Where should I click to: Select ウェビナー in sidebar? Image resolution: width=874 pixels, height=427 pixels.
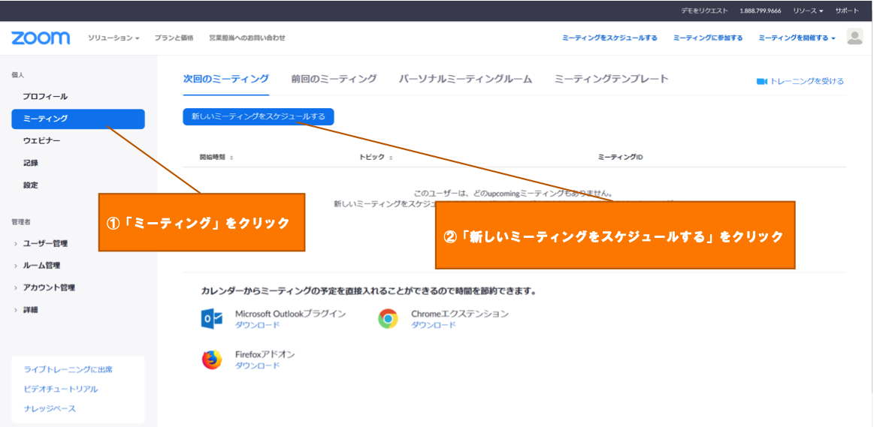[x=41, y=141]
